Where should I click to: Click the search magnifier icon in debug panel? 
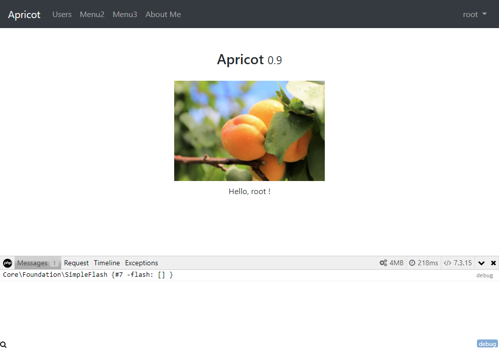4,344
